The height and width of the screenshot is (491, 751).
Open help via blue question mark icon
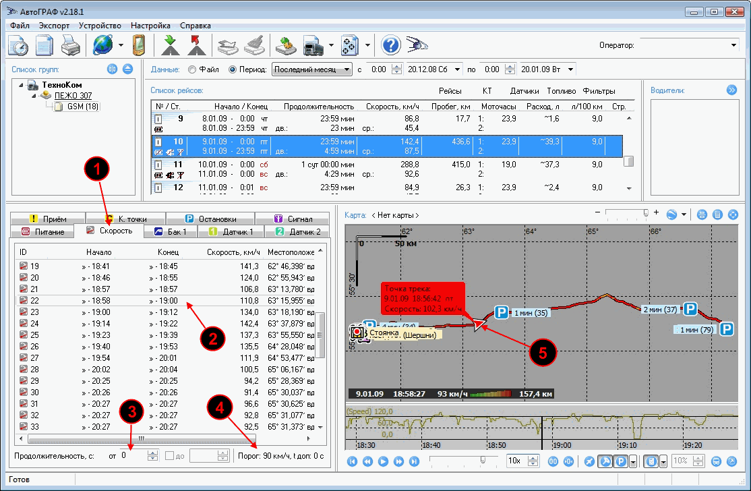pos(391,46)
